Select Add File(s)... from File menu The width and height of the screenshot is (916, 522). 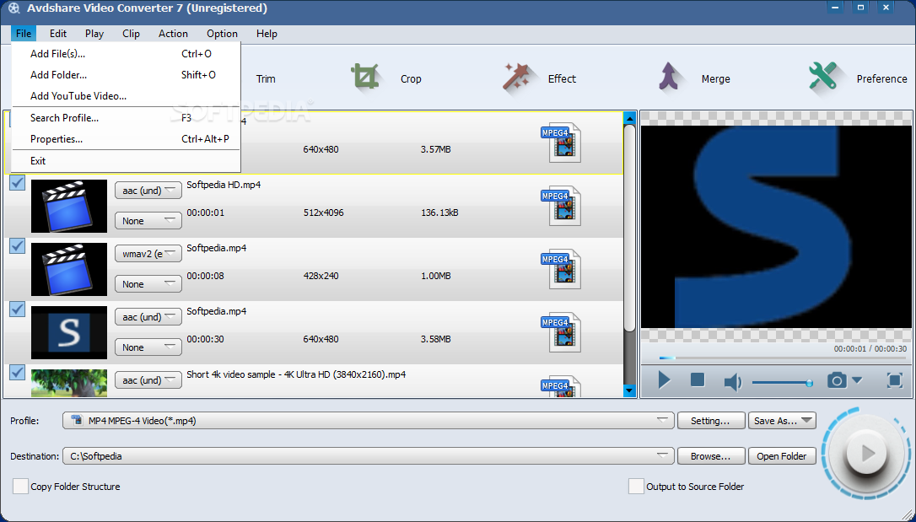126,54
